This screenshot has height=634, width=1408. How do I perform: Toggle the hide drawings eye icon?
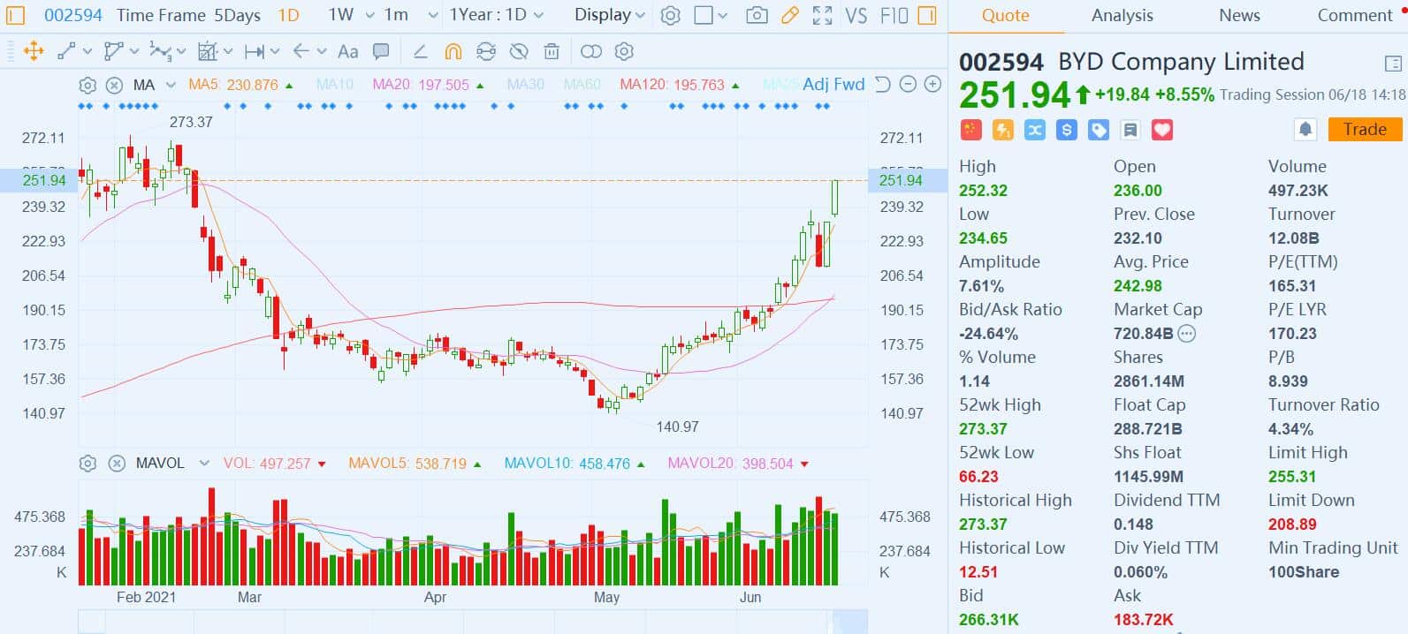519,51
